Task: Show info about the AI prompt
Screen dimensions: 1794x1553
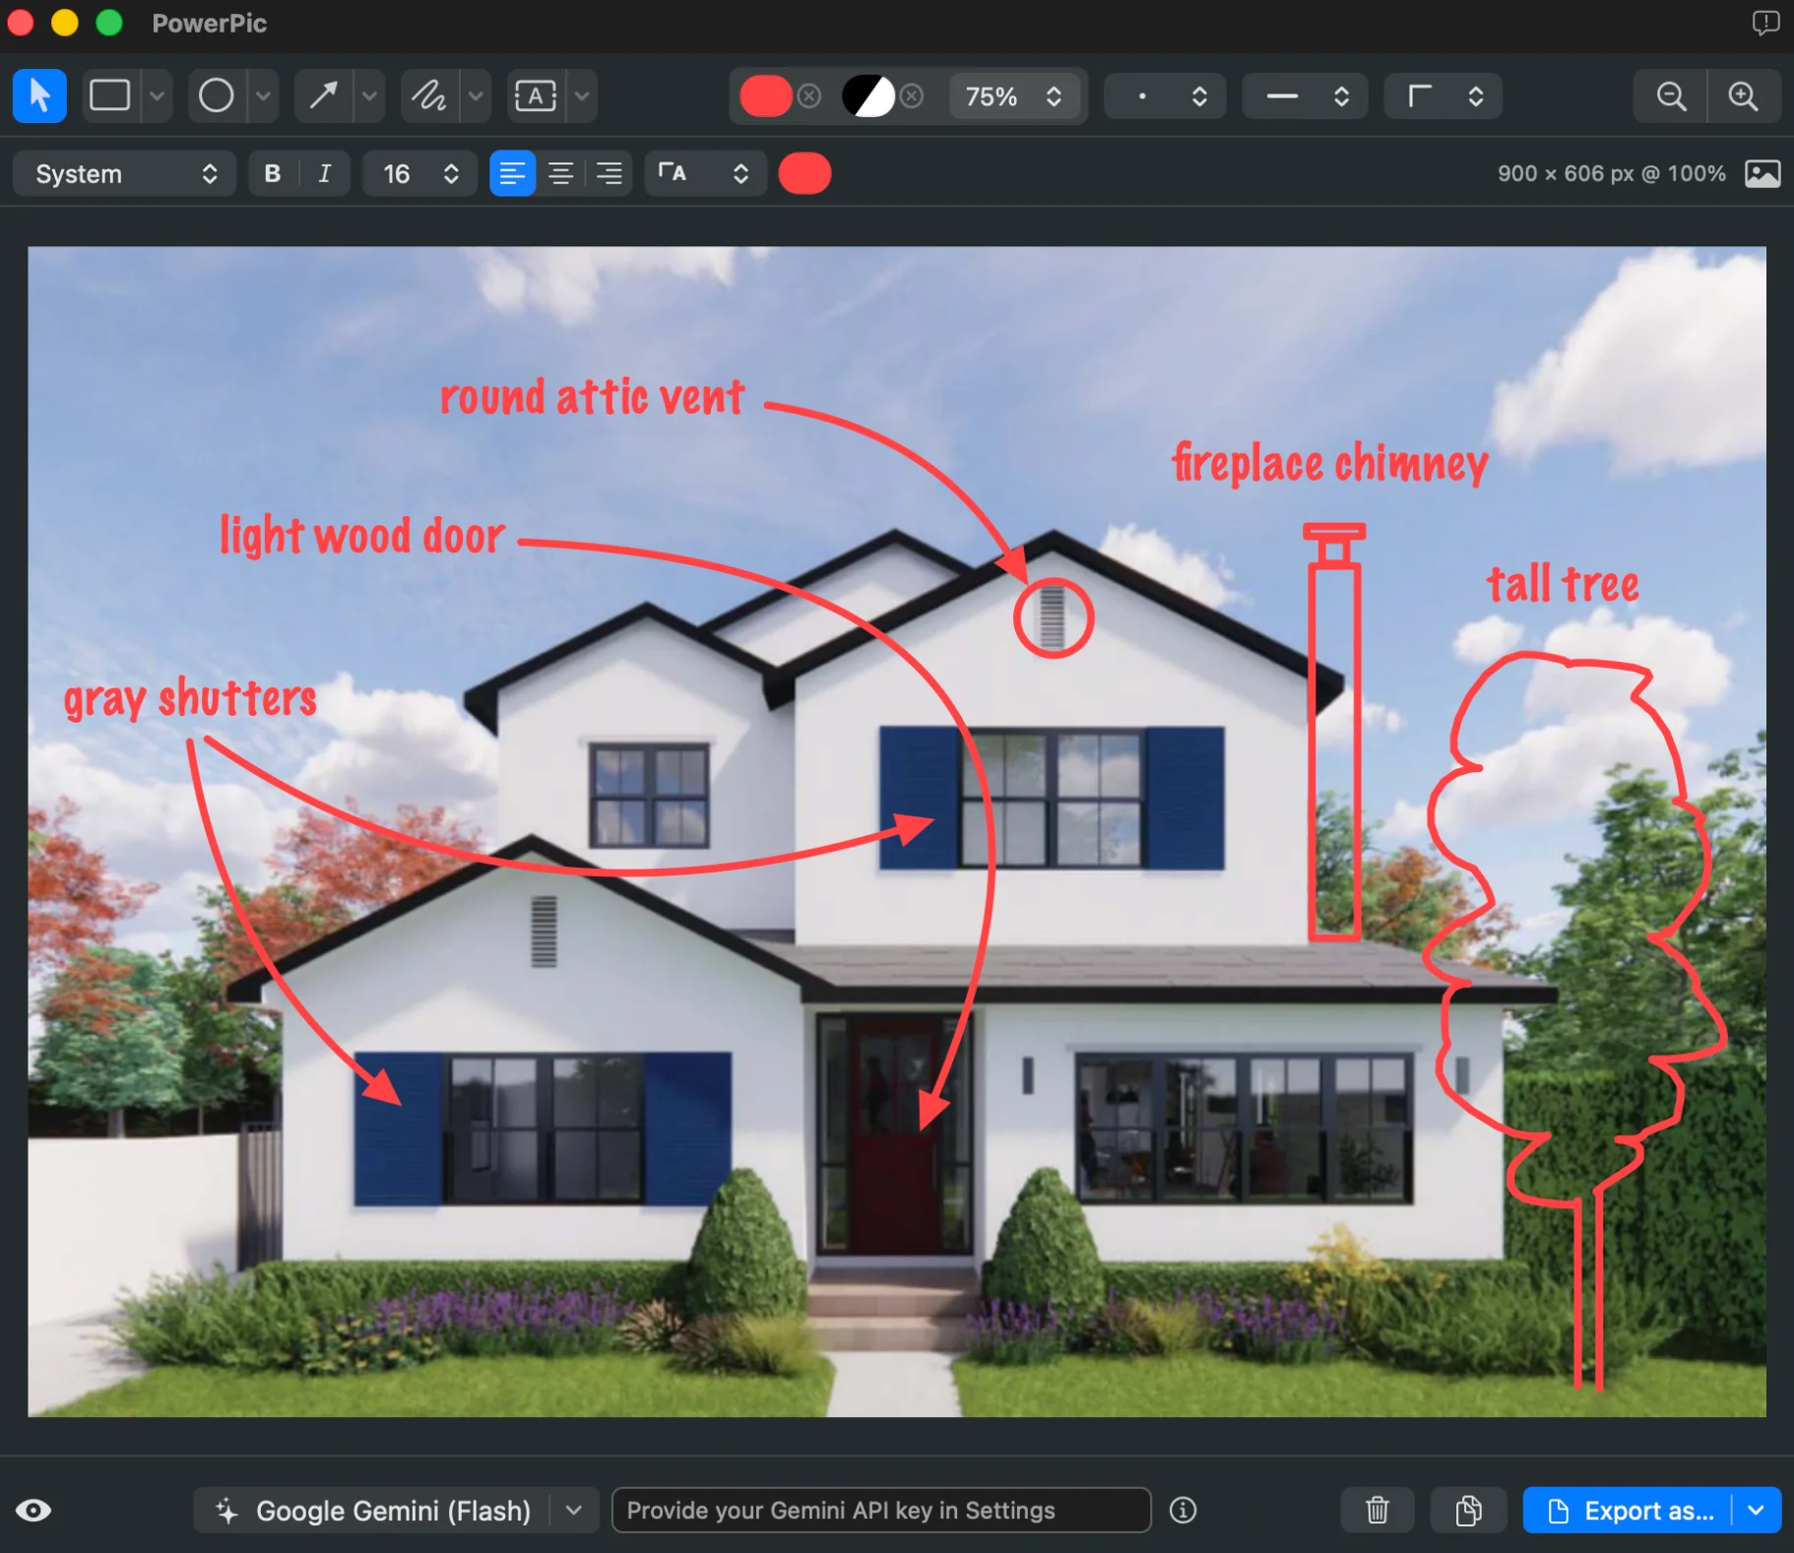Action: (1183, 1511)
